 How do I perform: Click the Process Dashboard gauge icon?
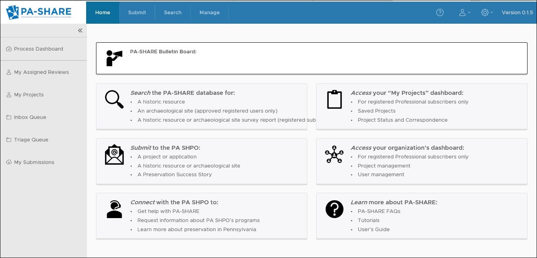[9, 49]
